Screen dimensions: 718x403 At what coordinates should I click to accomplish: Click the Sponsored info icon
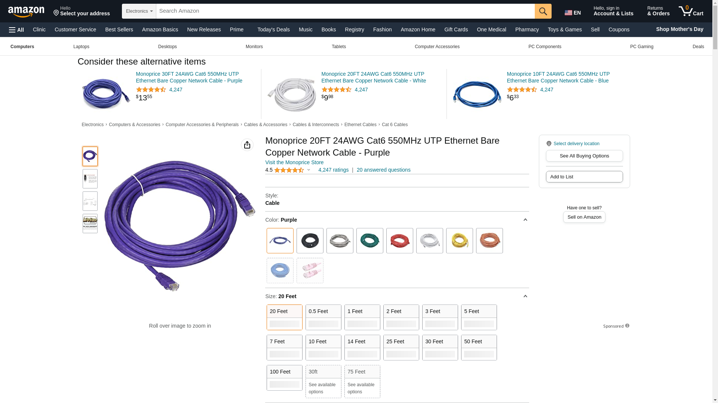(627, 326)
